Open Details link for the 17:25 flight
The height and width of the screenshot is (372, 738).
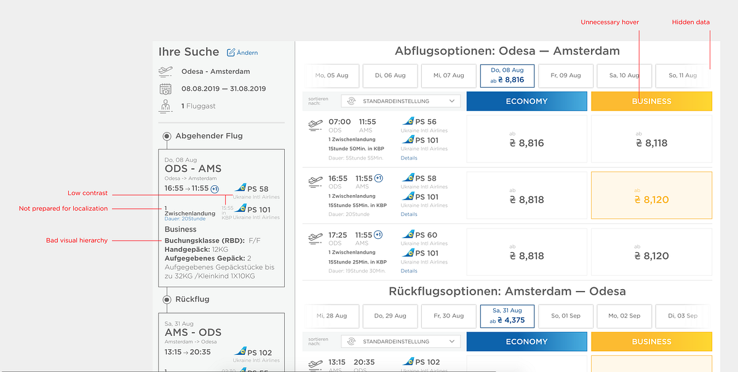click(409, 271)
